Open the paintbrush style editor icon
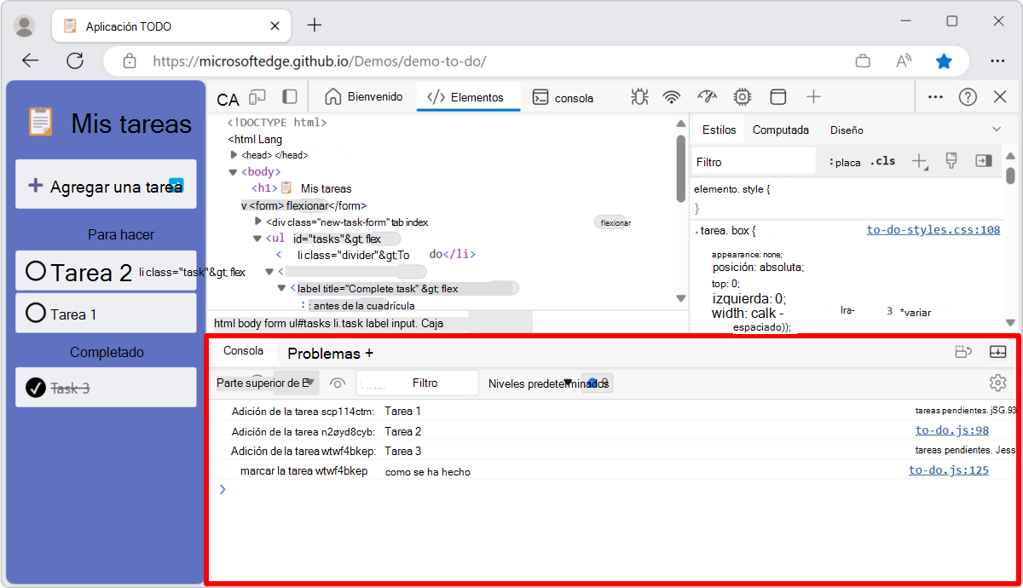Image resolution: width=1023 pixels, height=588 pixels. pyautogui.click(x=952, y=160)
